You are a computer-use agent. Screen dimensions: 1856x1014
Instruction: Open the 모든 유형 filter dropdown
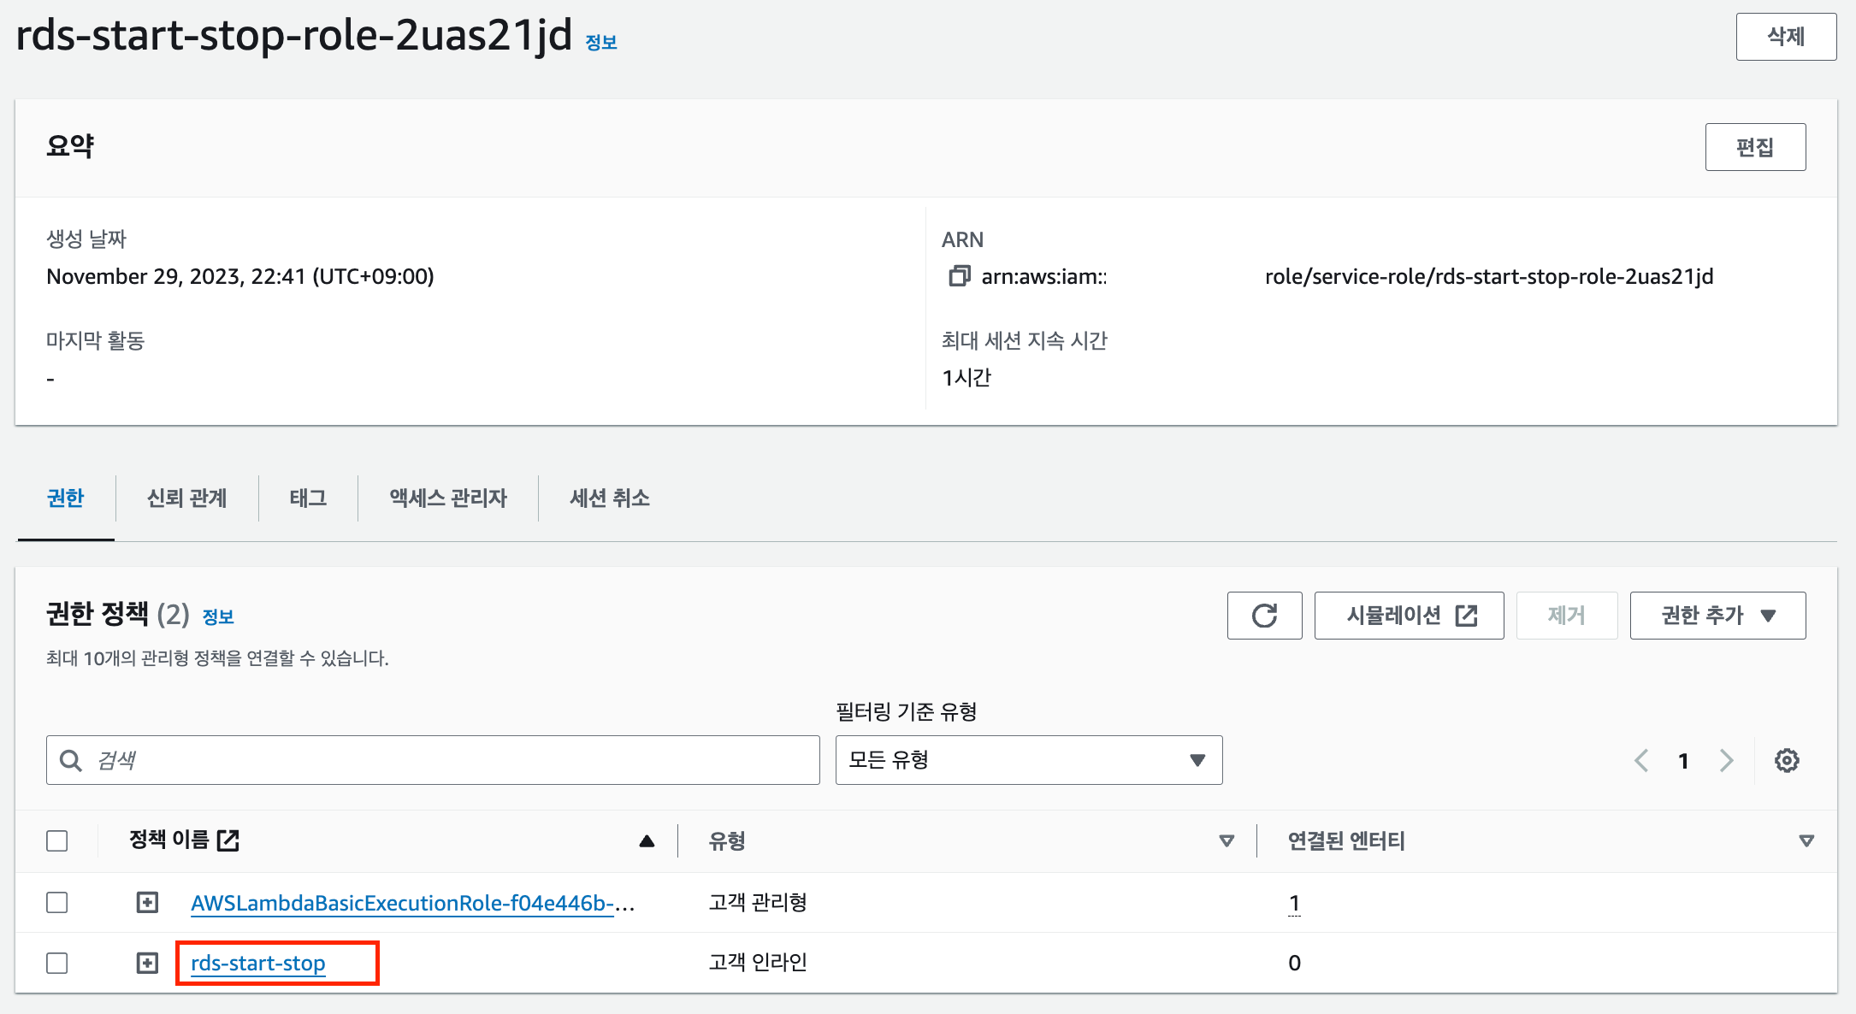click(x=1028, y=760)
